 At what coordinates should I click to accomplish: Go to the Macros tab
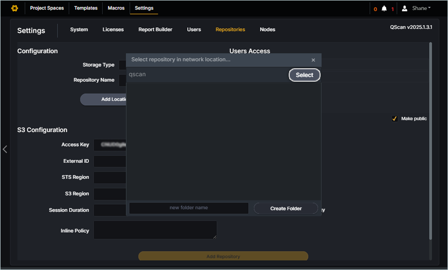tap(116, 8)
